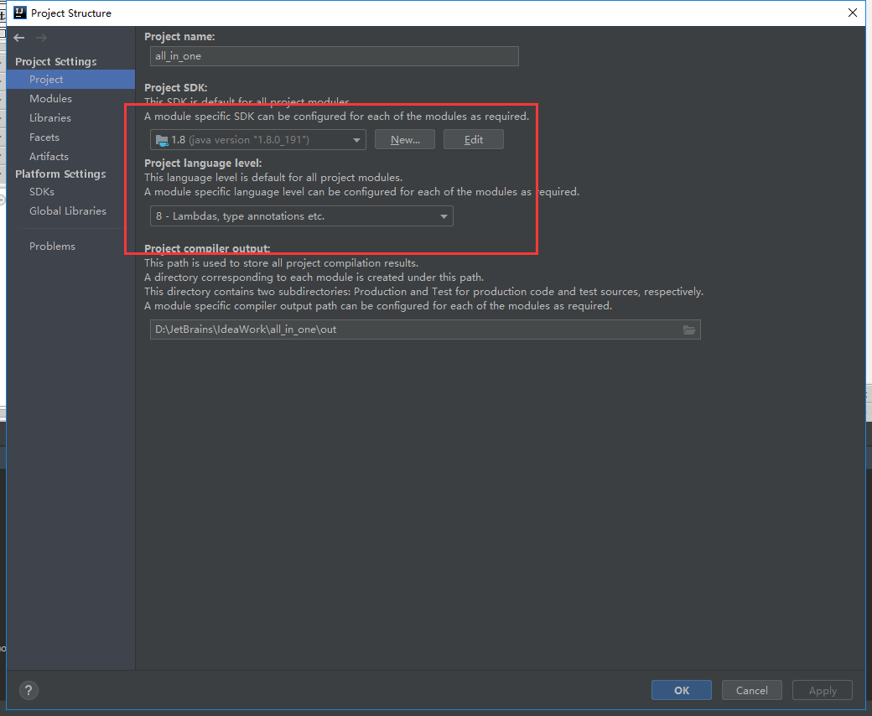
Task: Click the back navigation arrow
Action: click(18, 37)
